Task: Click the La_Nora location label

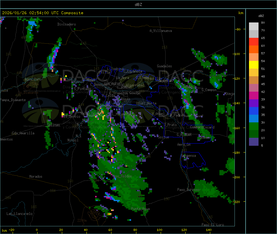Action: coord(122,78)
